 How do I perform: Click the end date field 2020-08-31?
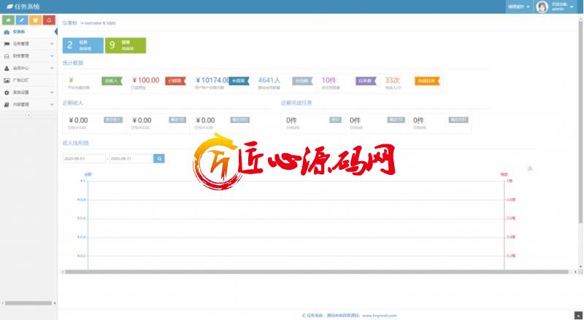pyautogui.click(x=131, y=158)
